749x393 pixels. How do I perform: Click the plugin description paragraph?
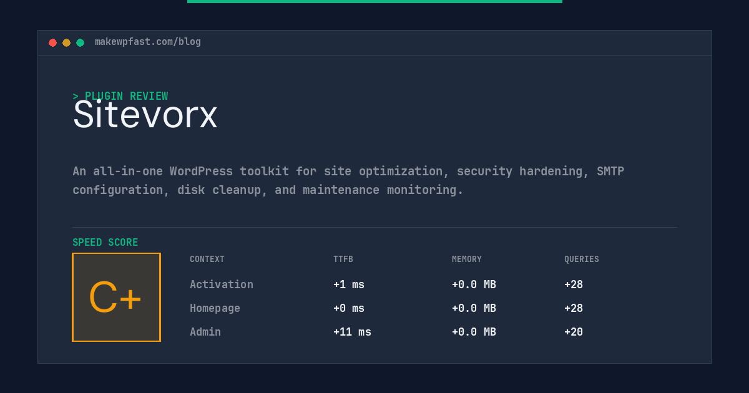point(348,180)
